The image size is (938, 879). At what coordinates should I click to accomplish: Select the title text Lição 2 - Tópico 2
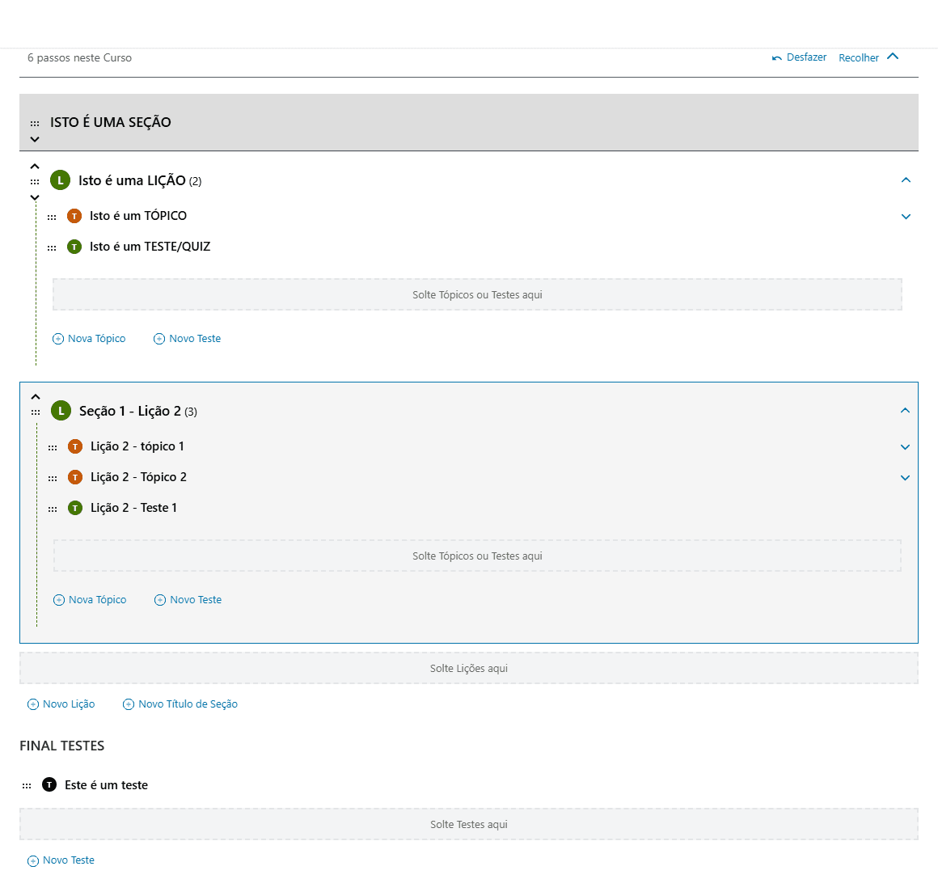click(139, 477)
